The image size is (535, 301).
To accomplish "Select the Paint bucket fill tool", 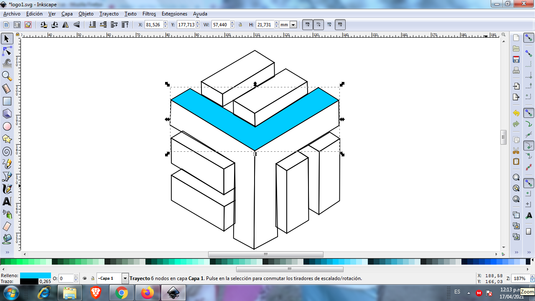I will (7, 239).
